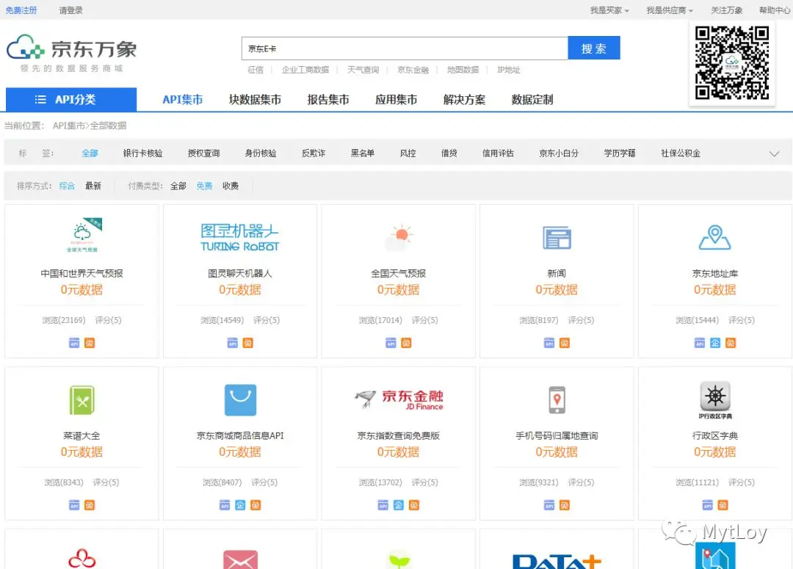Image resolution: width=793 pixels, height=569 pixels.
Task: Click orange 免 badge under 图灵聊天机器人
Action: point(248,343)
